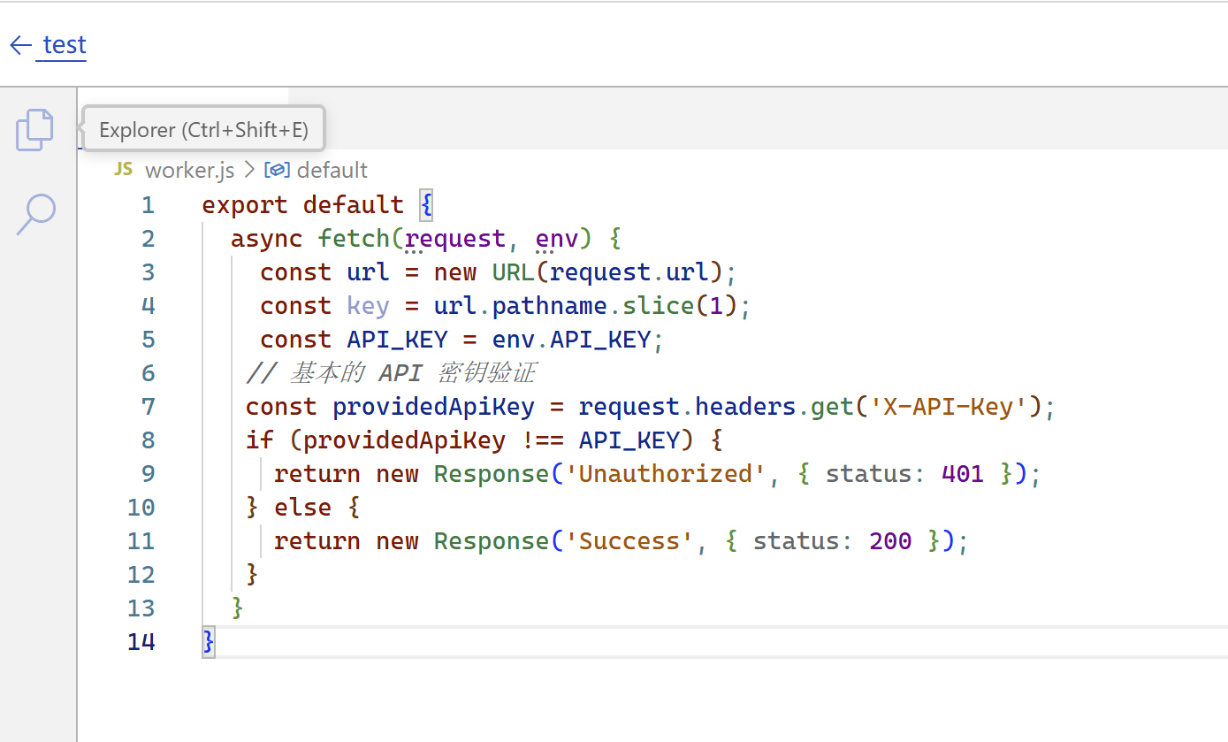The height and width of the screenshot is (742, 1228).
Task: Click line number 8 in gutter
Action: [x=147, y=440]
